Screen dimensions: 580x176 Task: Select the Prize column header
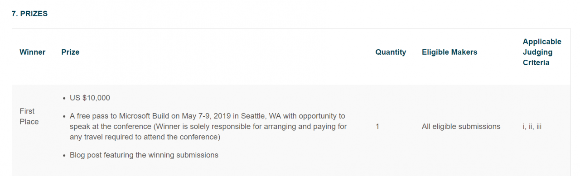click(70, 52)
